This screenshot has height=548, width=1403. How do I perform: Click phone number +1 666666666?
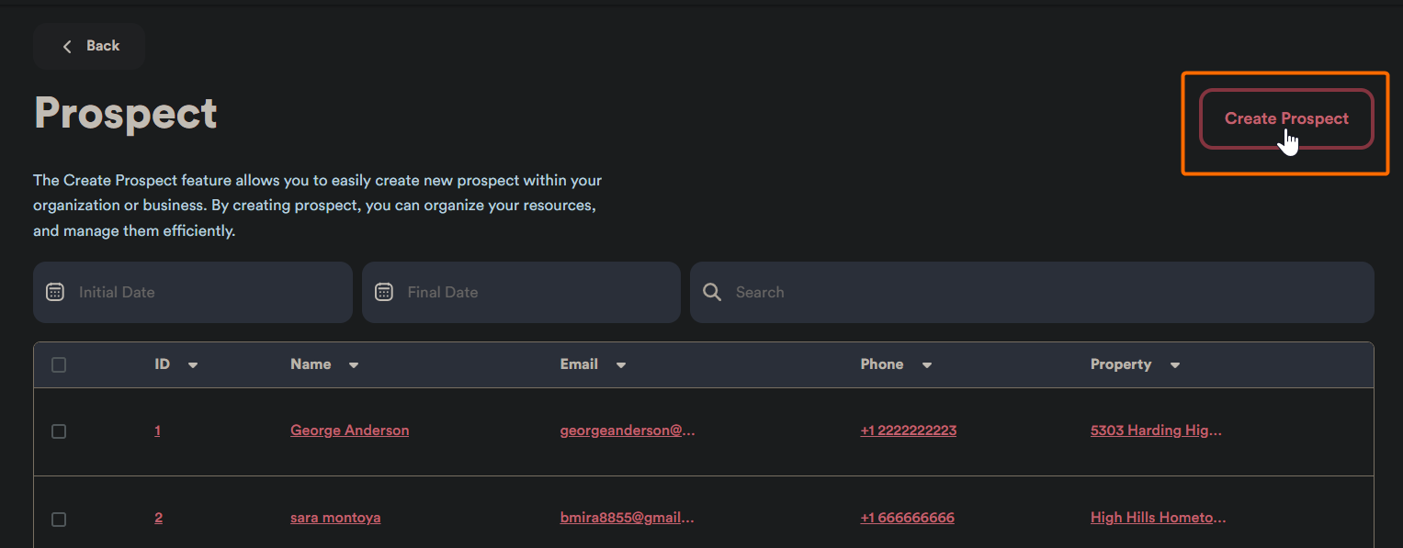907,518
